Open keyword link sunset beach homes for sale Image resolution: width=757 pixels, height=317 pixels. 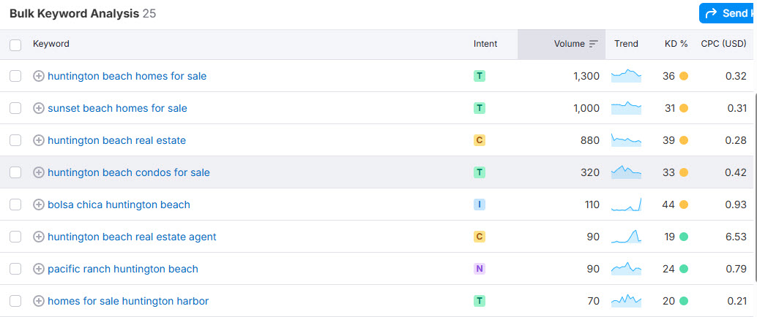pyautogui.click(x=117, y=108)
